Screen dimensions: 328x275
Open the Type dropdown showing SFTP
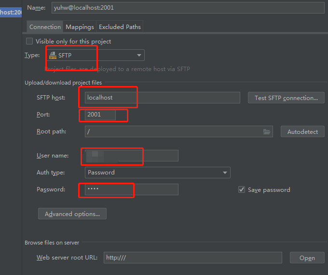tap(96, 56)
